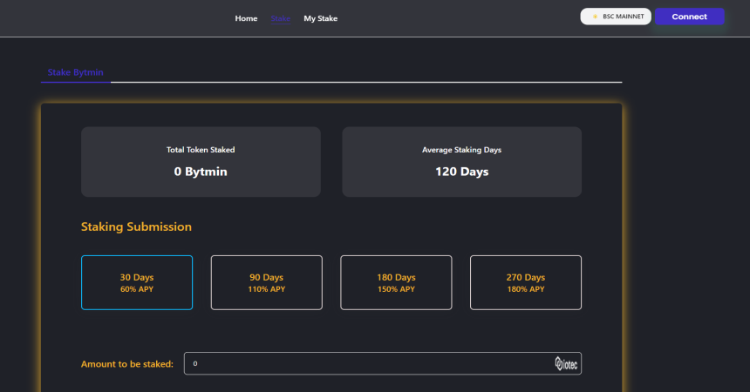Viewport: 750px width, 392px height.
Task: Click the iotec logo in amount field
Action: [x=567, y=363]
